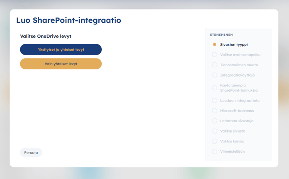Click the 'Tiedostonimen muoto' step label
The image size is (289, 179).
click(x=239, y=65)
